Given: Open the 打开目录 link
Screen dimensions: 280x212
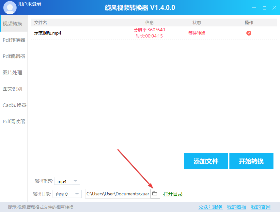Looking at the screenshot, I should [x=173, y=194].
